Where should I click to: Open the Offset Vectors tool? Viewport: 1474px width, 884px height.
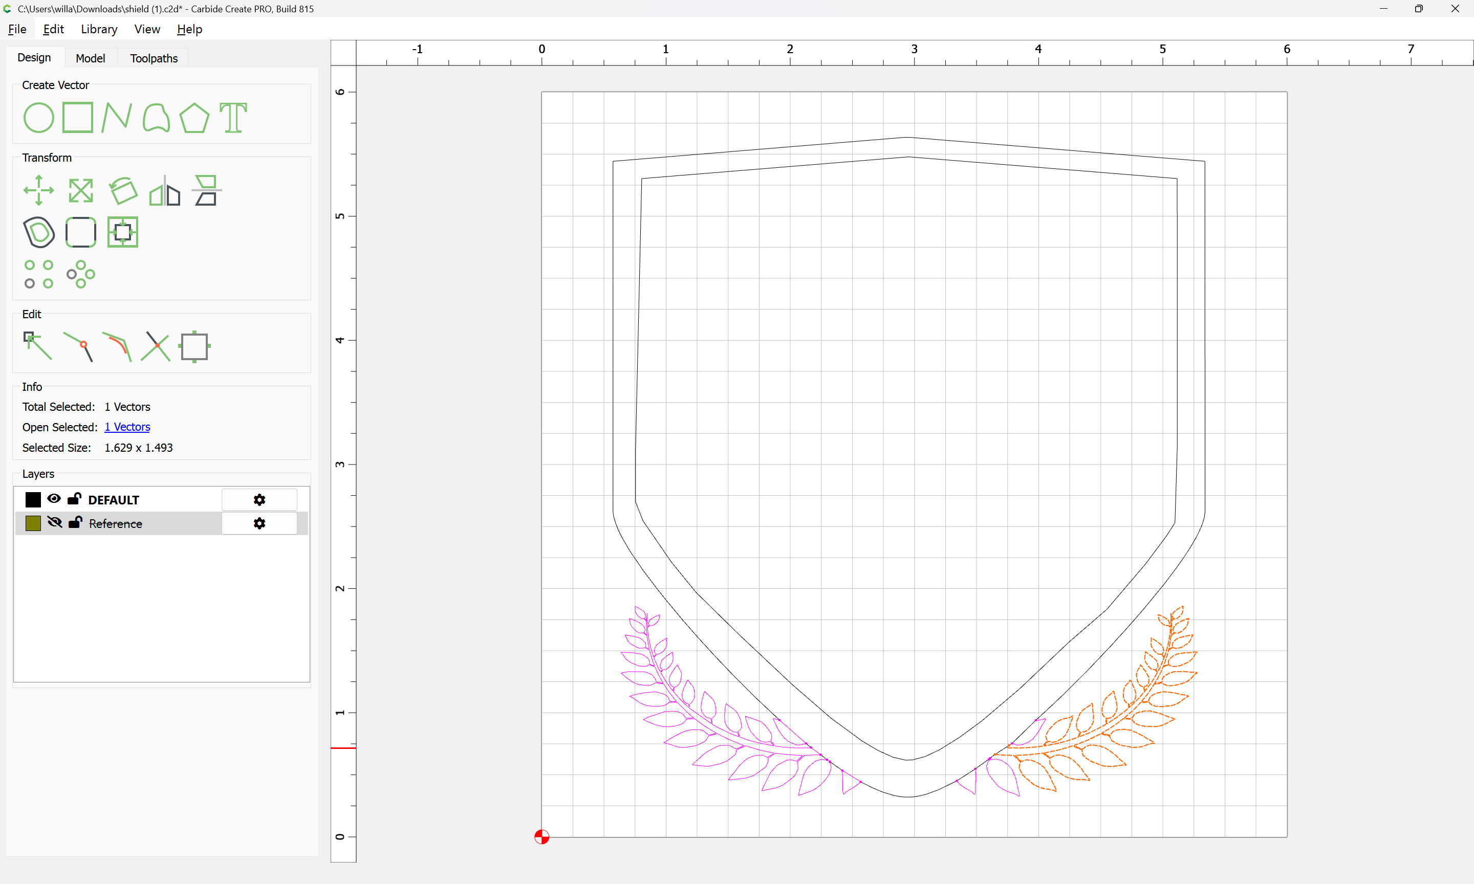pyautogui.click(x=39, y=232)
